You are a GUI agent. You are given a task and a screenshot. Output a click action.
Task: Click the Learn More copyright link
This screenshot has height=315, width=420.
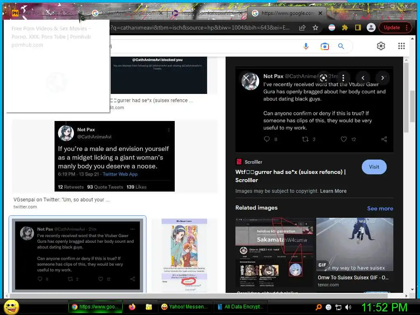coord(333,191)
